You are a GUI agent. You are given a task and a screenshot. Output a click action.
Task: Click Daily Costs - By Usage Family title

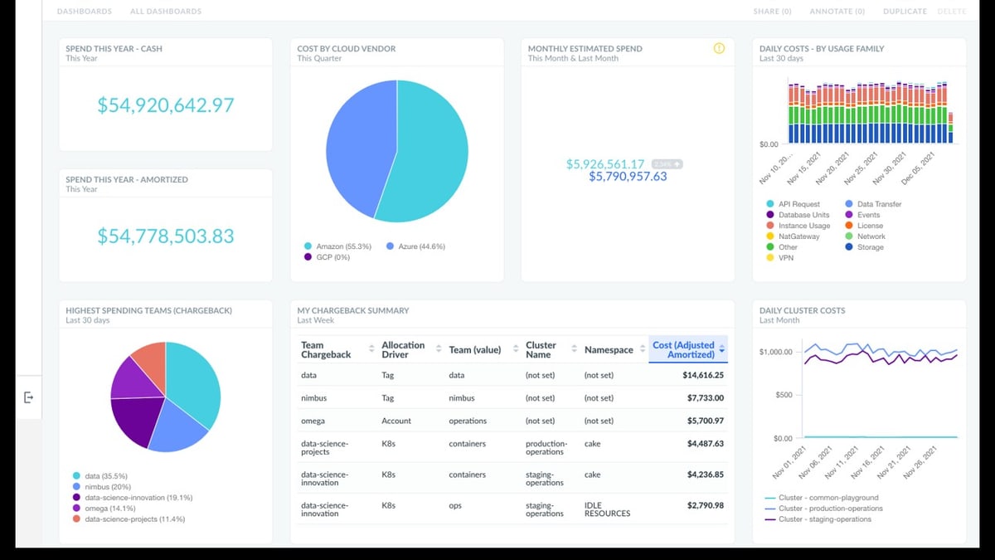pyautogui.click(x=822, y=48)
